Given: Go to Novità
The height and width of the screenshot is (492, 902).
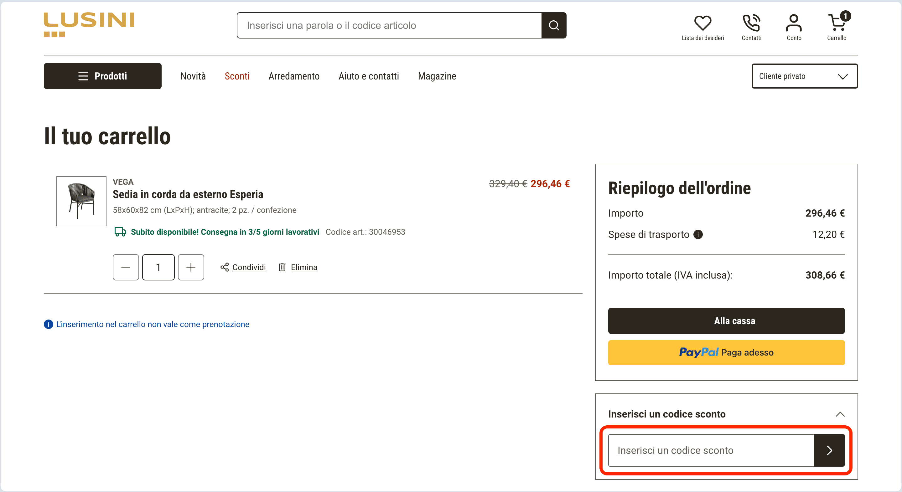Looking at the screenshot, I should tap(193, 76).
